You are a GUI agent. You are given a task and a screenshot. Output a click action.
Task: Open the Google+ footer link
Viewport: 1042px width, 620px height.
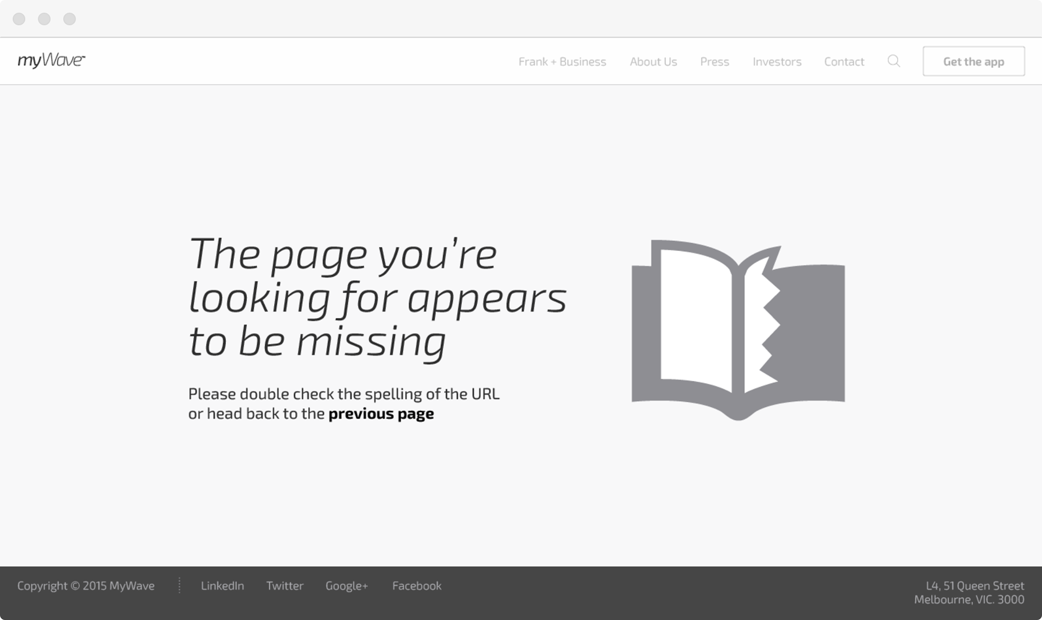click(x=347, y=586)
